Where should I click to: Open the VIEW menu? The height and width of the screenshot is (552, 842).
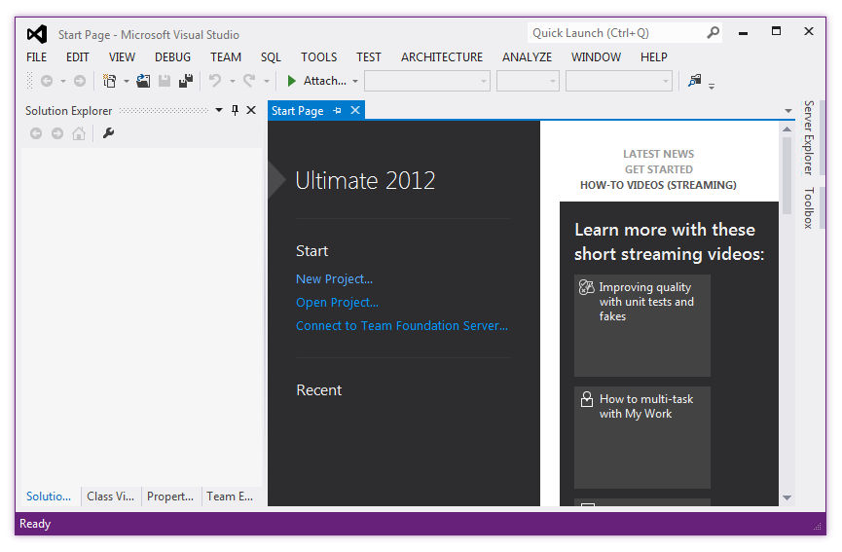click(122, 56)
